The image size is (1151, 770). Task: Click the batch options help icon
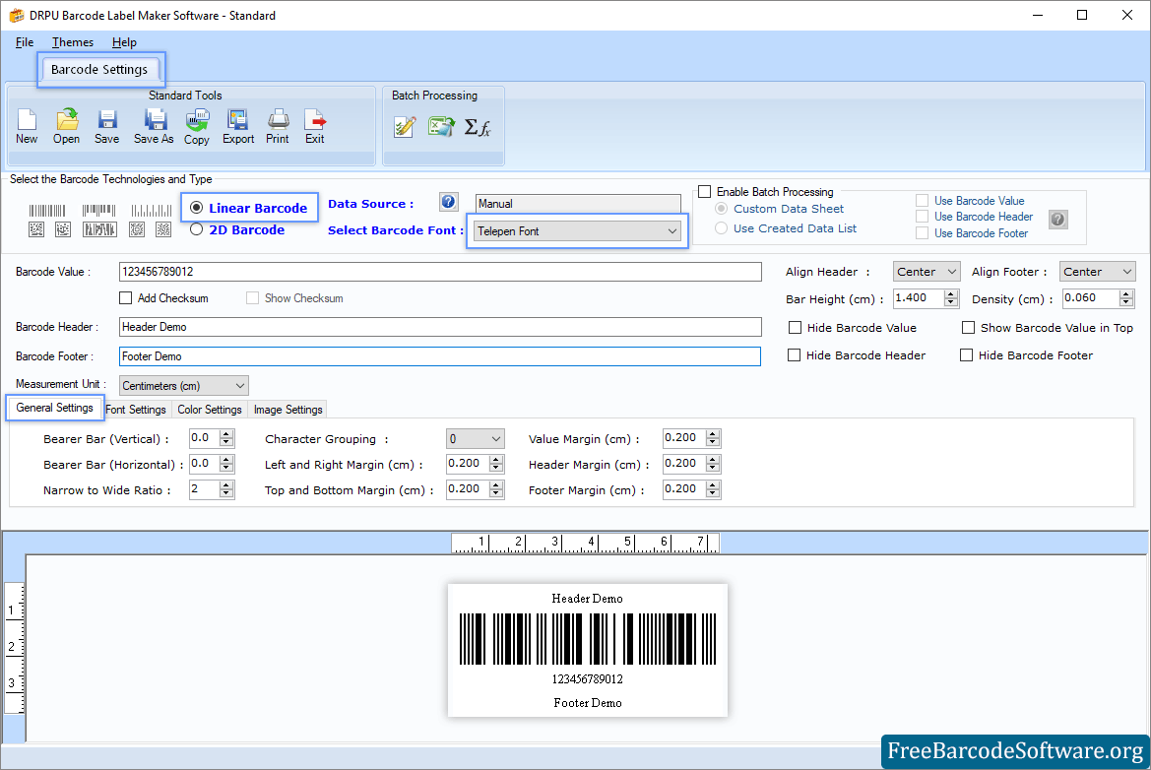tap(1057, 219)
